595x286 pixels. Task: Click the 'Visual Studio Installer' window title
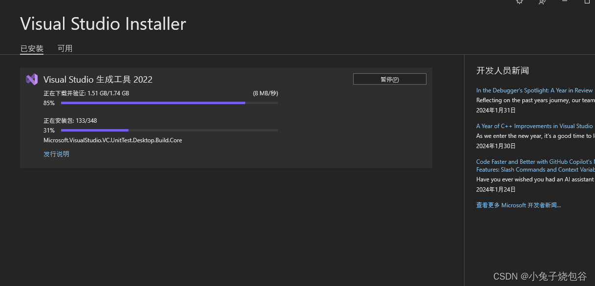coord(103,24)
